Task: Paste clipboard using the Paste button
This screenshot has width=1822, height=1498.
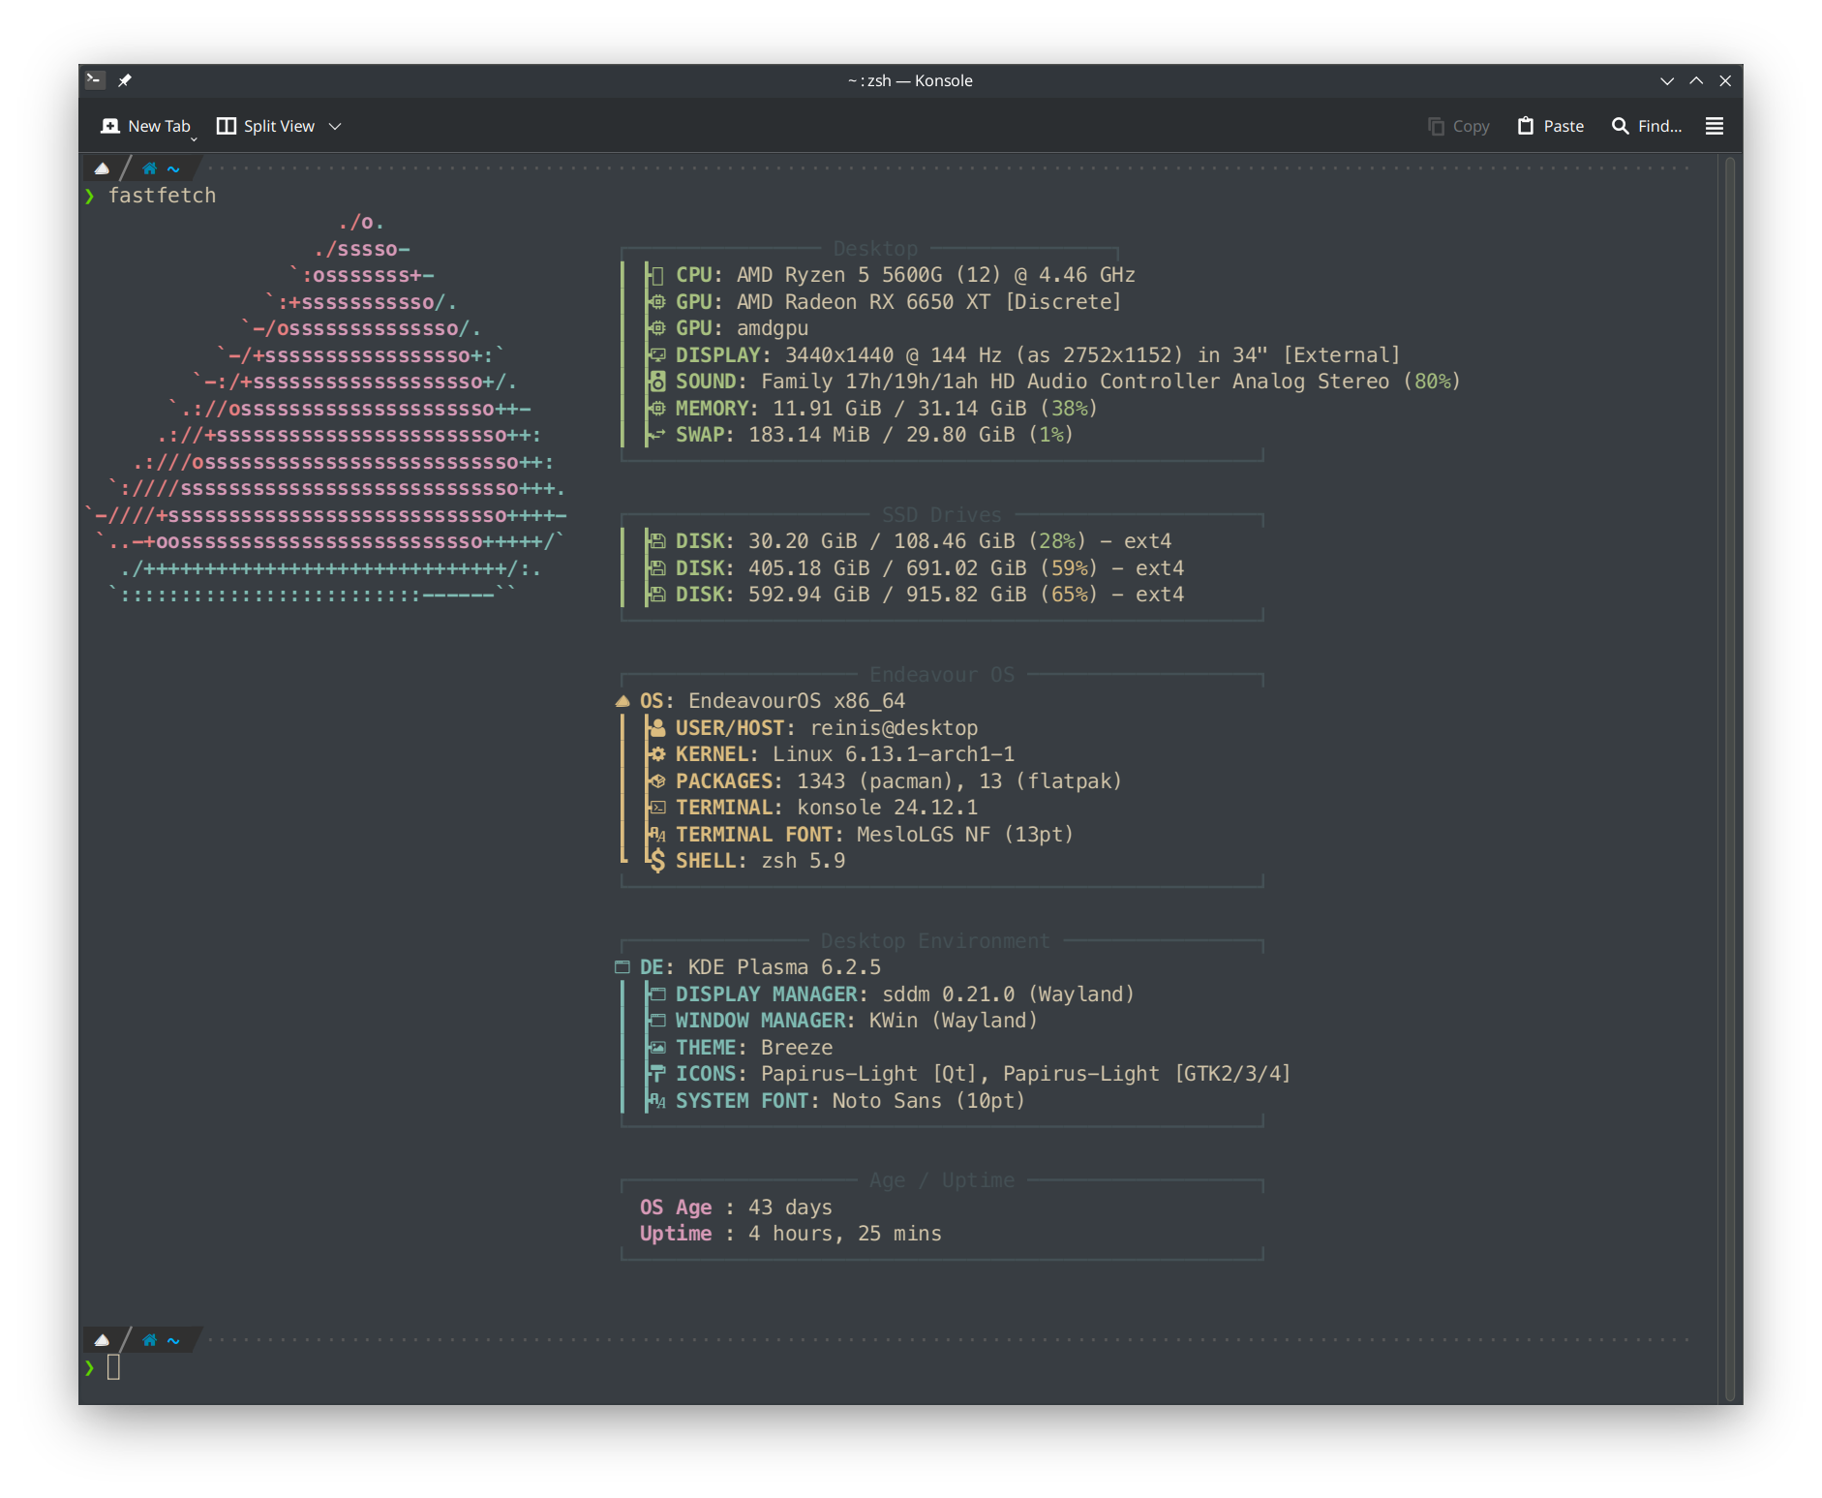Action: tap(1550, 126)
